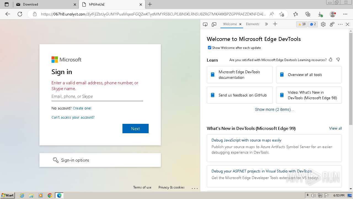Open Terms of use link
353x199 pixels.
(142, 187)
